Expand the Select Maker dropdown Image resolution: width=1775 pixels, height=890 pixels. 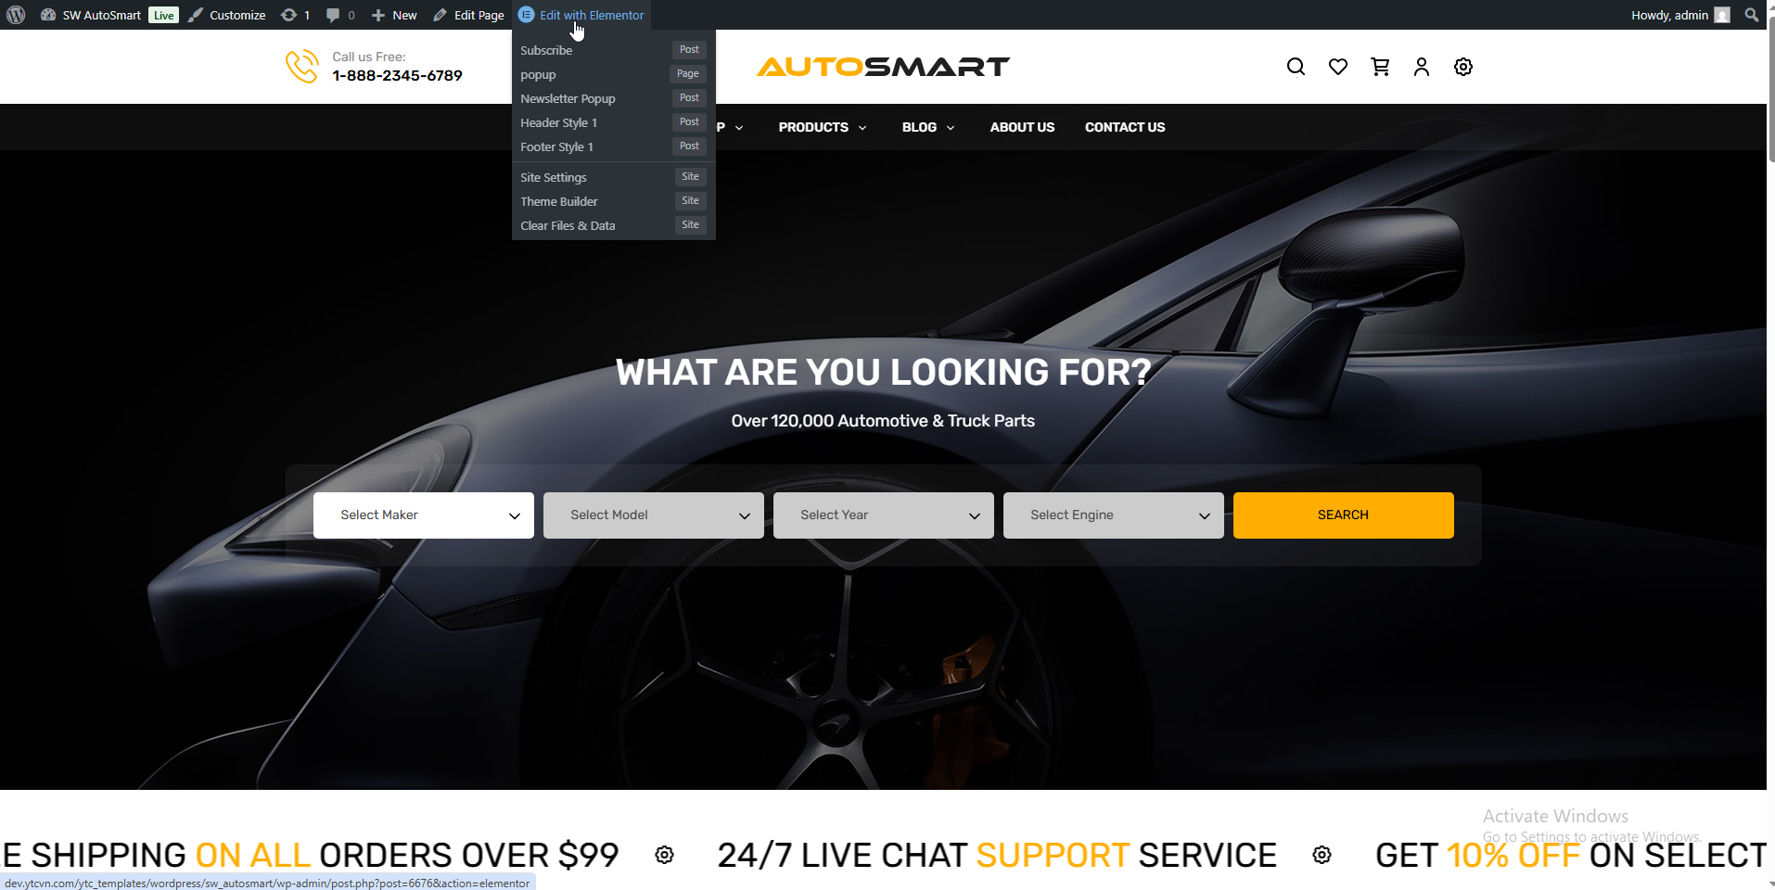(x=424, y=515)
